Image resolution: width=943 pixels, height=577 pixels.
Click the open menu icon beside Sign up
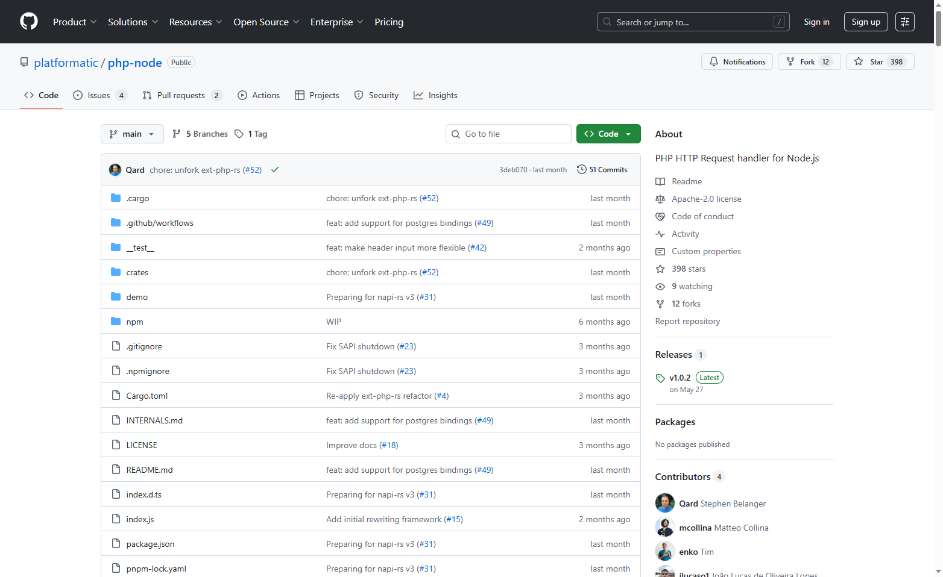point(904,22)
